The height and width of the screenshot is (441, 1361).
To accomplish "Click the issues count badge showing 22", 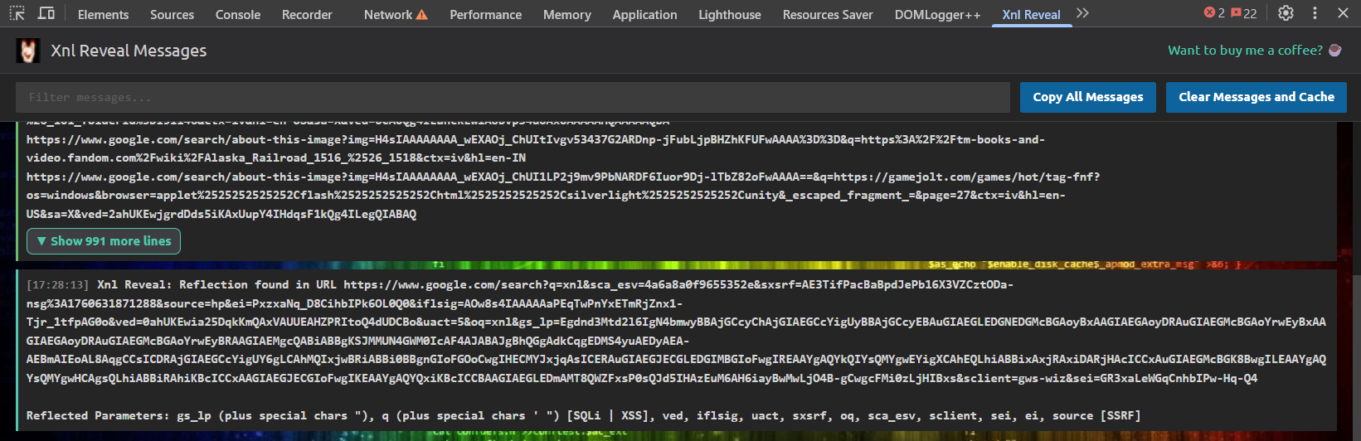I will [x=1244, y=13].
